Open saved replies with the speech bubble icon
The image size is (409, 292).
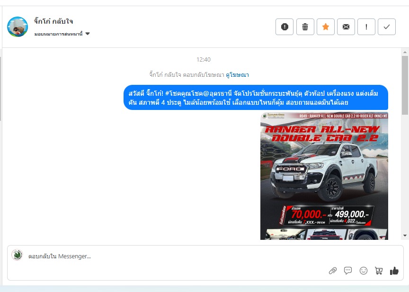coord(348,271)
